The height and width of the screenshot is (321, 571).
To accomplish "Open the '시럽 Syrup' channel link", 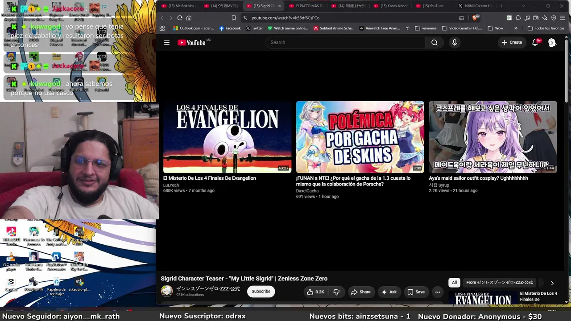I will point(439,185).
